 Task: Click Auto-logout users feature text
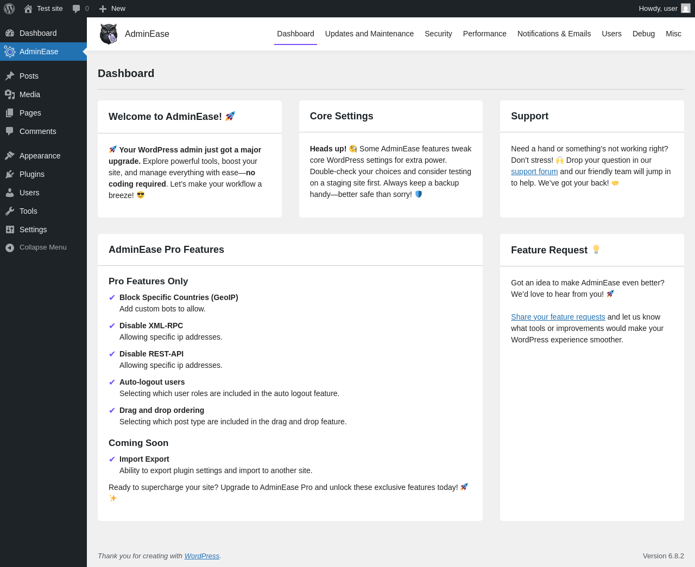click(x=152, y=382)
